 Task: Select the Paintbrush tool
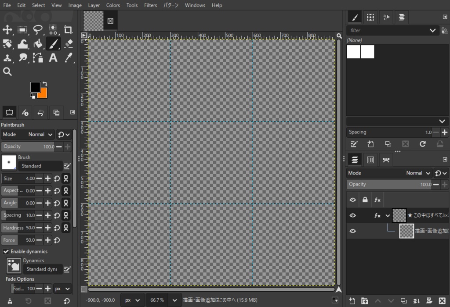[x=53, y=44]
